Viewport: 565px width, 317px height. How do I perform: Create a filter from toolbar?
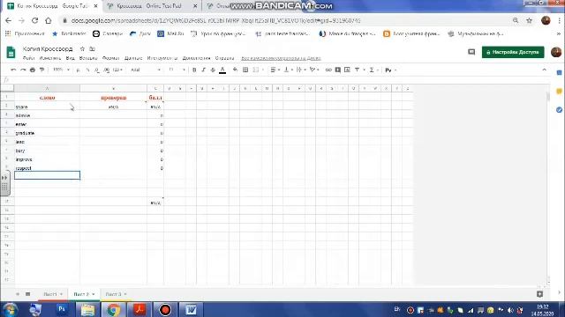tap(357, 70)
